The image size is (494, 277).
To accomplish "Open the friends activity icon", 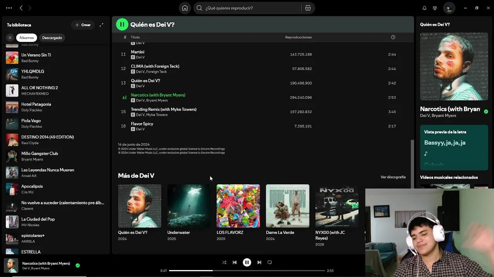I will click(435, 8).
